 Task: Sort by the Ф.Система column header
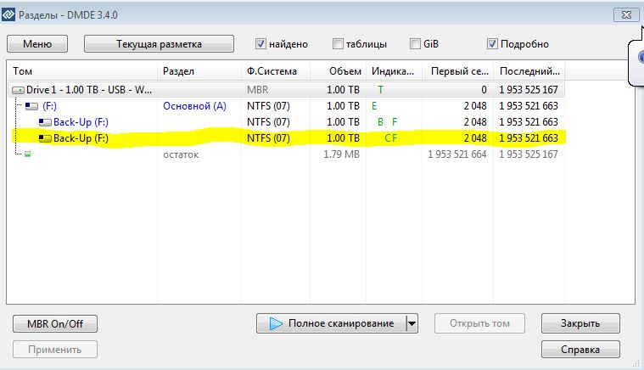tap(275, 71)
